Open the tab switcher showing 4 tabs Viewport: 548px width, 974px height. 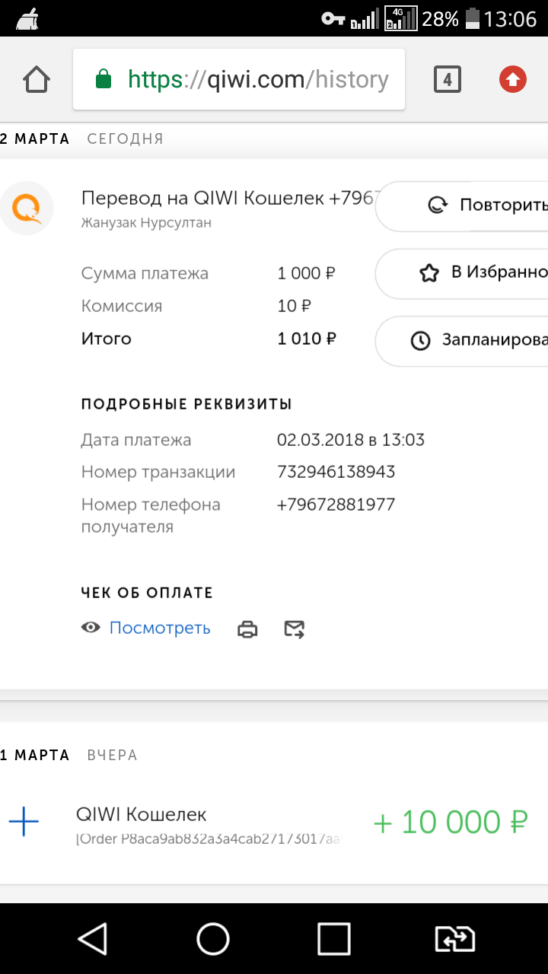(448, 79)
